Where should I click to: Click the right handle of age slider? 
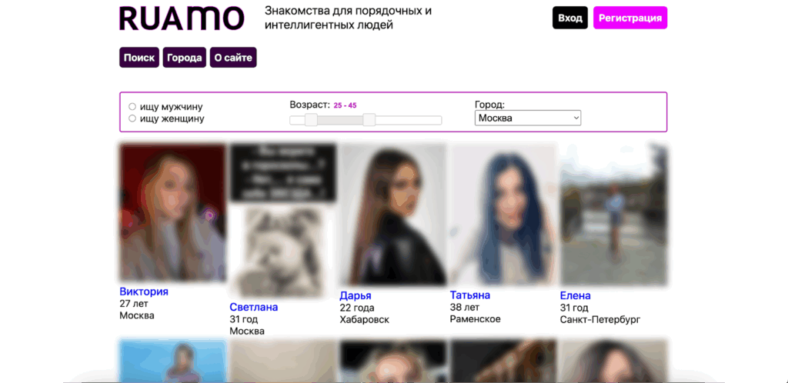pos(369,119)
